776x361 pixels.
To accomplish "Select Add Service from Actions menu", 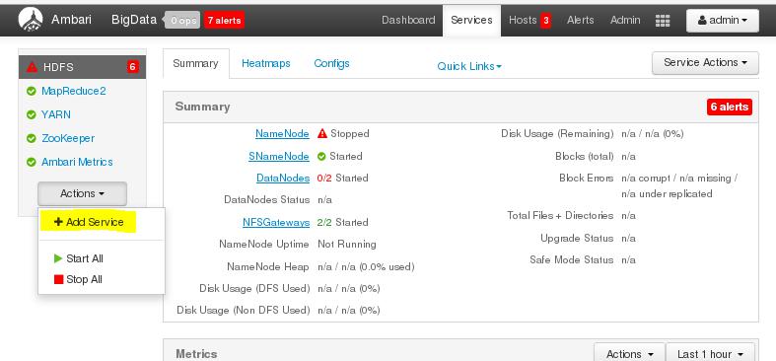I will click(88, 222).
